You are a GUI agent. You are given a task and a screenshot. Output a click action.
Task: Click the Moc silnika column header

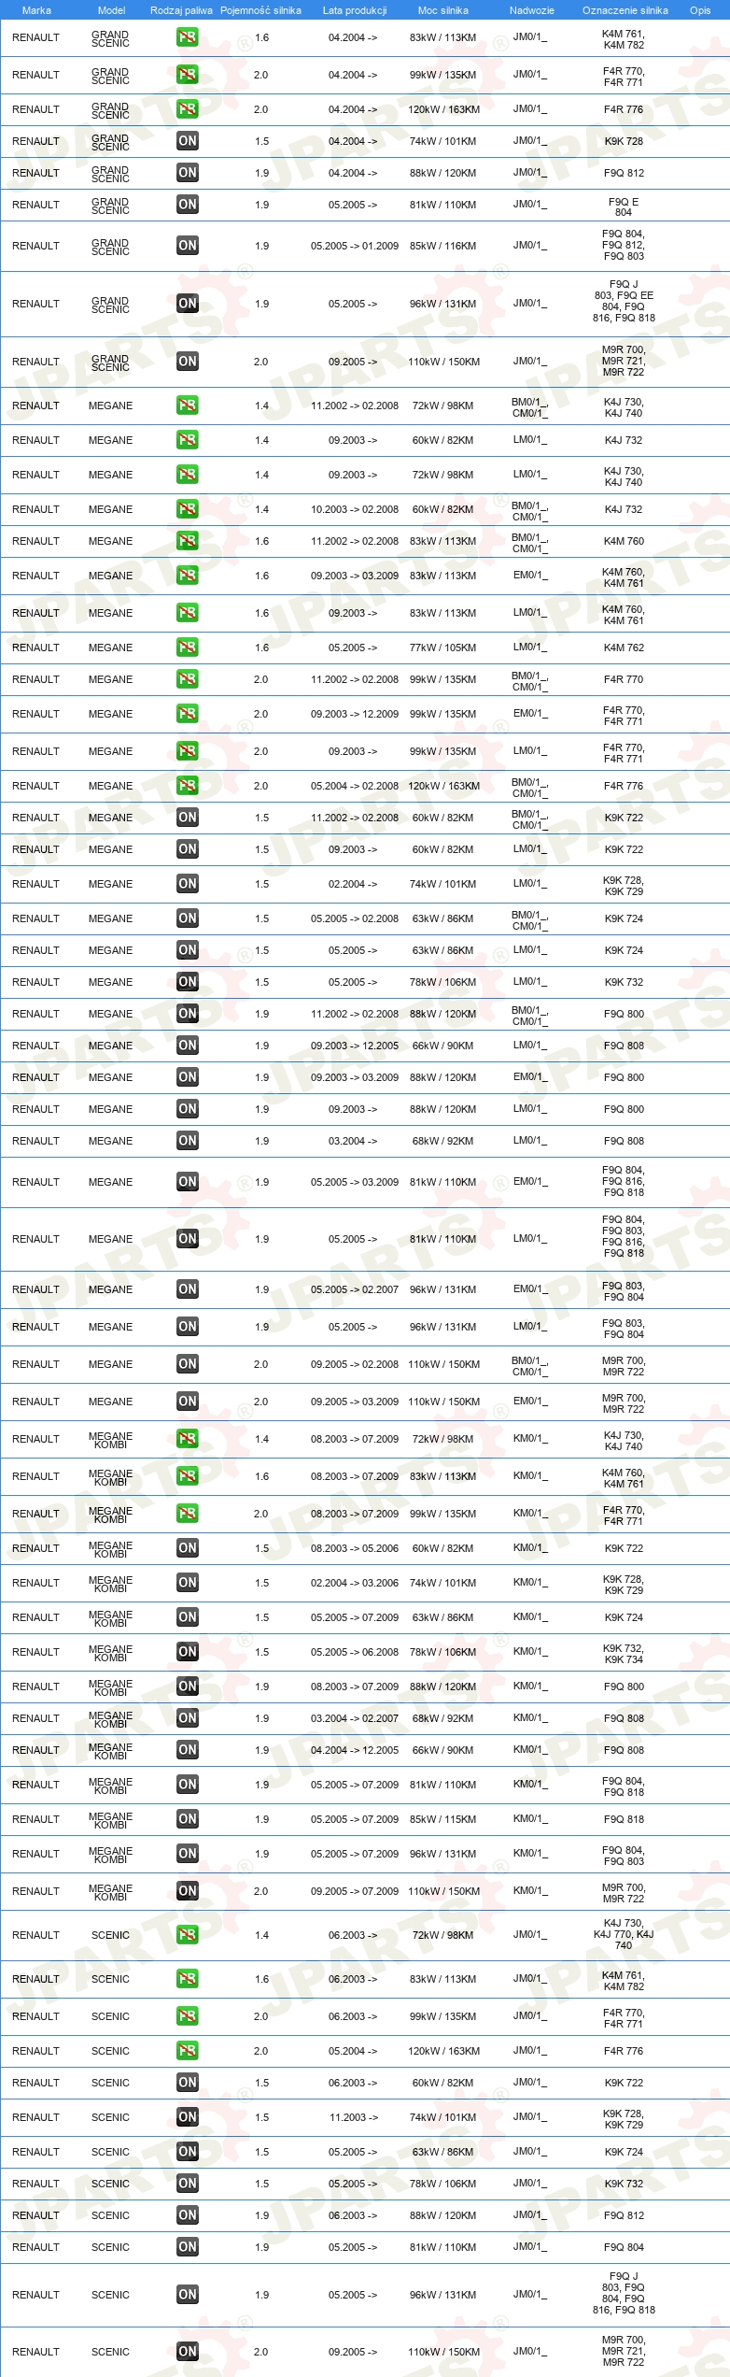(443, 10)
